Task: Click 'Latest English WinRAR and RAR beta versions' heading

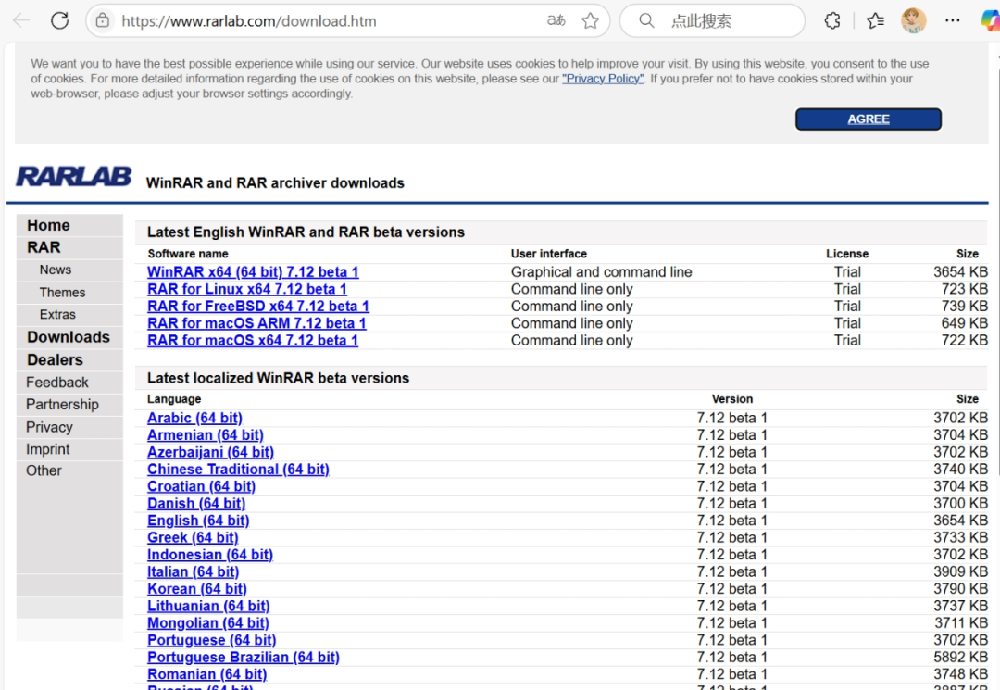Action: [306, 232]
